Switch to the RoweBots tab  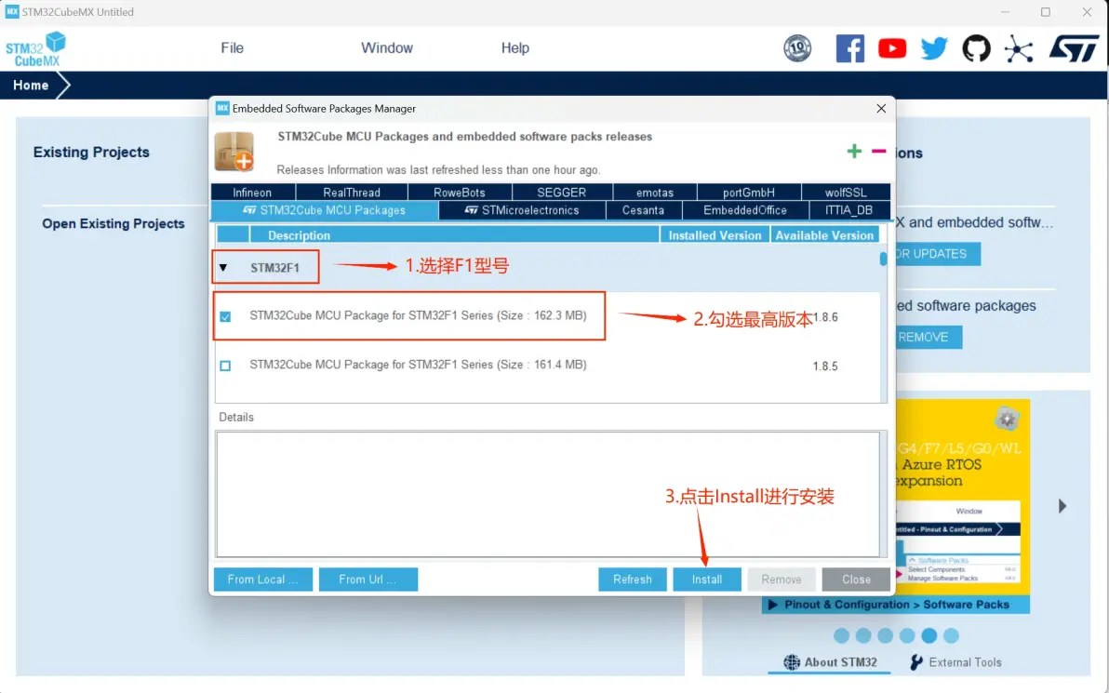click(x=460, y=192)
